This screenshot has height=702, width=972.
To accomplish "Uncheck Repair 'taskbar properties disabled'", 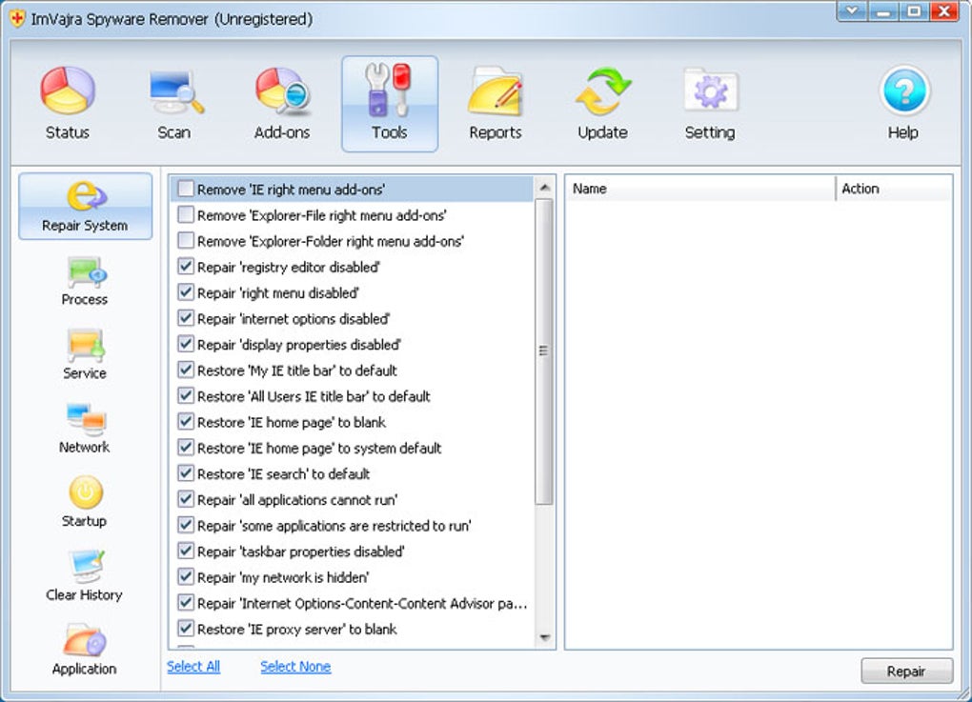I will 186,551.
